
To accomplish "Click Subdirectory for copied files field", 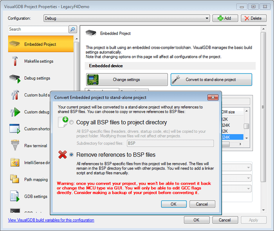I will (170, 143).
